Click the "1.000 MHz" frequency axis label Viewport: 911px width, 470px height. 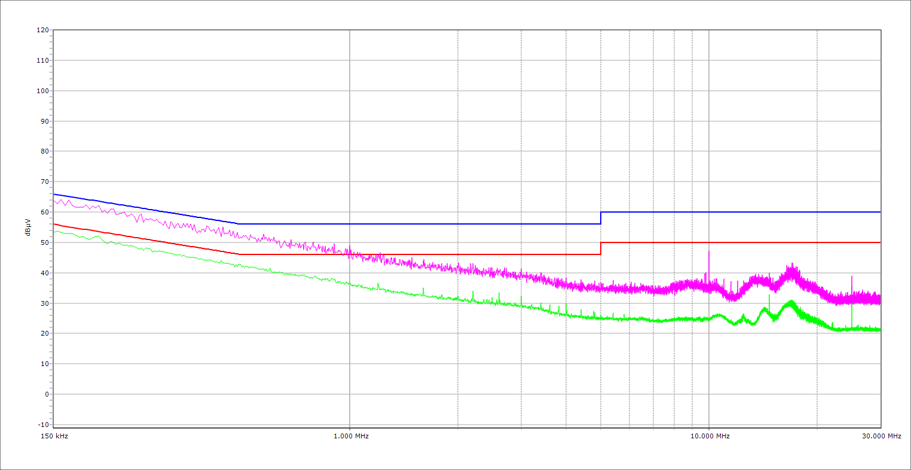pyautogui.click(x=351, y=436)
